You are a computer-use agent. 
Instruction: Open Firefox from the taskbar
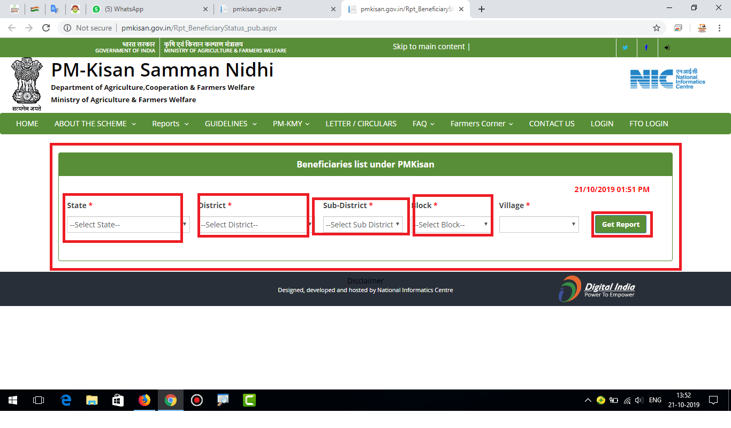click(144, 400)
